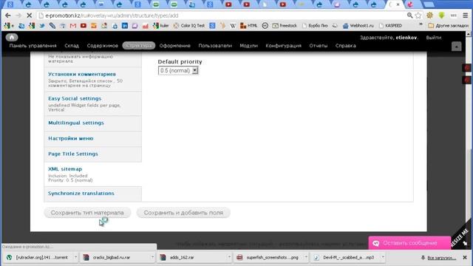Open Панель управления admin menu
Screen dimensions: 473x266
coord(33,46)
